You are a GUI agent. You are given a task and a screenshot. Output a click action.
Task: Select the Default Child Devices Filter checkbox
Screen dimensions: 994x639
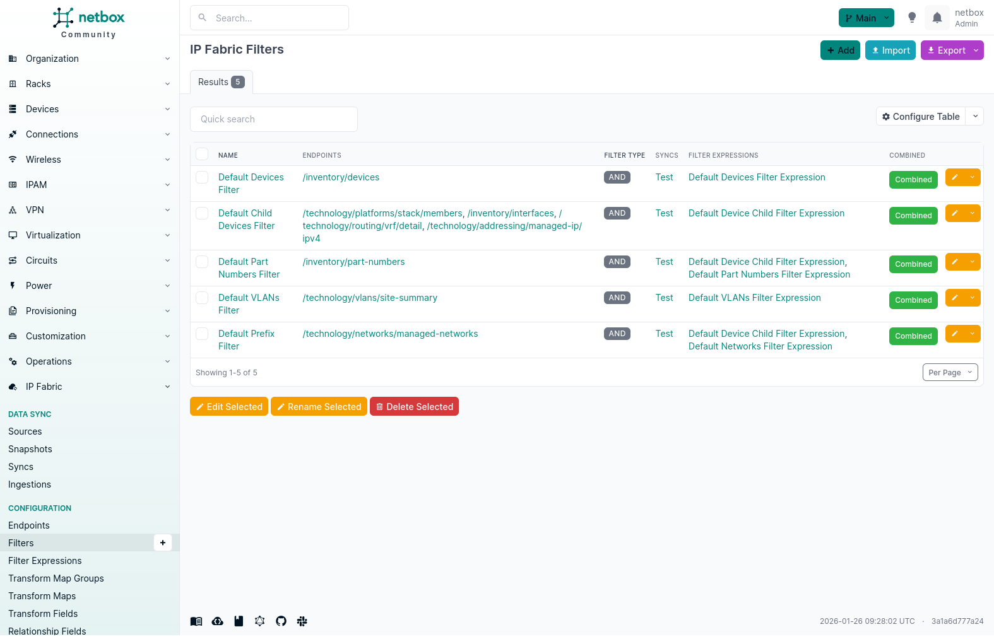(x=202, y=213)
